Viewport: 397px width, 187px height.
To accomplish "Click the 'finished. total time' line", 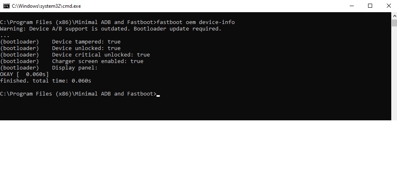I will click(x=45, y=81).
